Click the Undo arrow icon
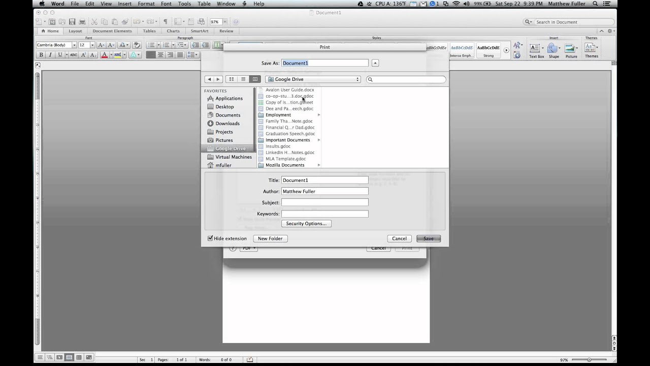The height and width of the screenshot is (366, 650). pyautogui.click(x=137, y=22)
